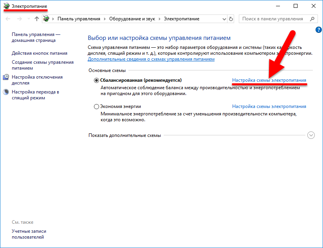Open Настройка схемы электропитания for Экономия энергии
The width and height of the screenshot is (323, 248).
[x=269, y=107]
